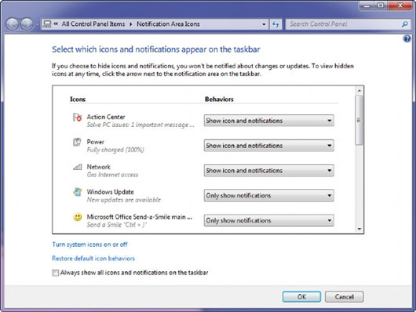The width and height of the screenshot is (416, 312).
Task: Click the Forward arrow navigation button
Action: click(x=27, y=24)
